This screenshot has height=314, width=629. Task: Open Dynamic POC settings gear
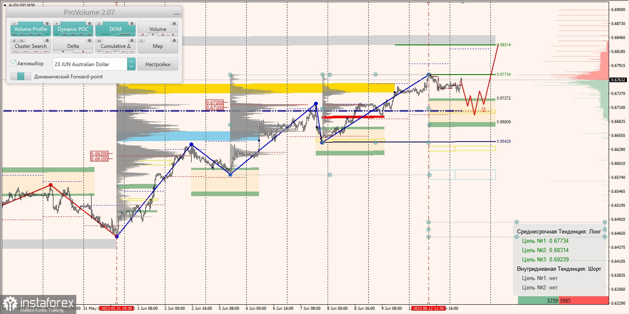click(x=90, y=24)
